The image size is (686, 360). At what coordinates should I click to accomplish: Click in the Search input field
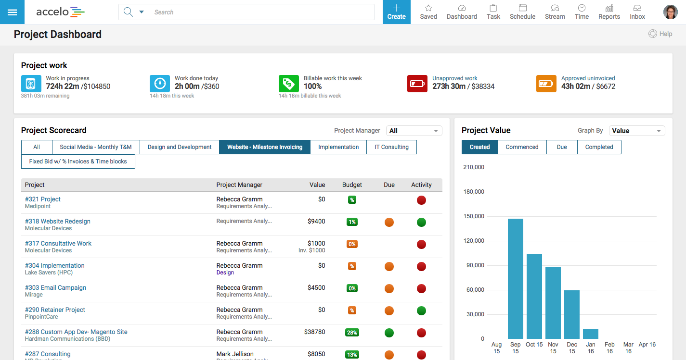[260, 12]
